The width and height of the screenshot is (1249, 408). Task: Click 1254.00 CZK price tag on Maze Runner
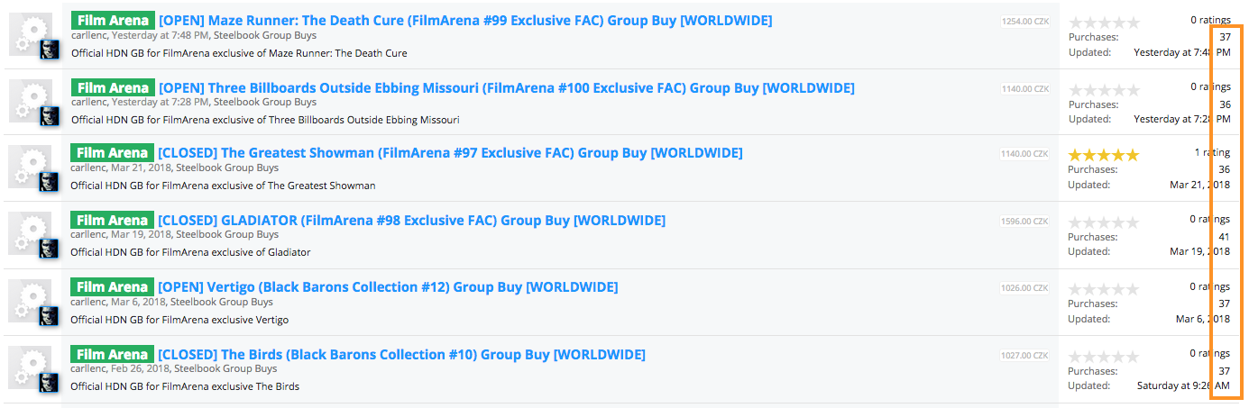coord(1025,22)
